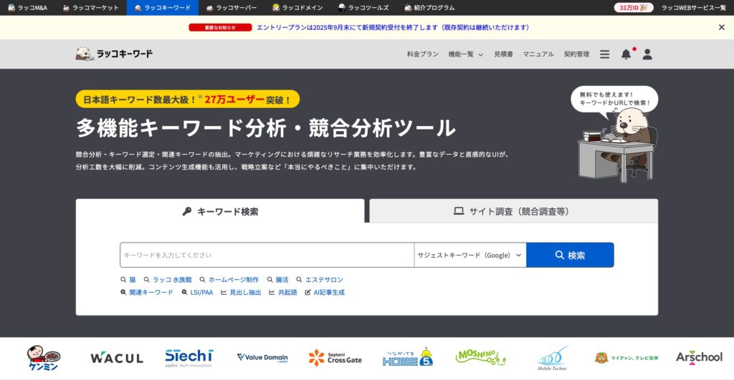Click the blue 検索 button
The width and height of the screenshot is (734, 380).
coord(570,255)
